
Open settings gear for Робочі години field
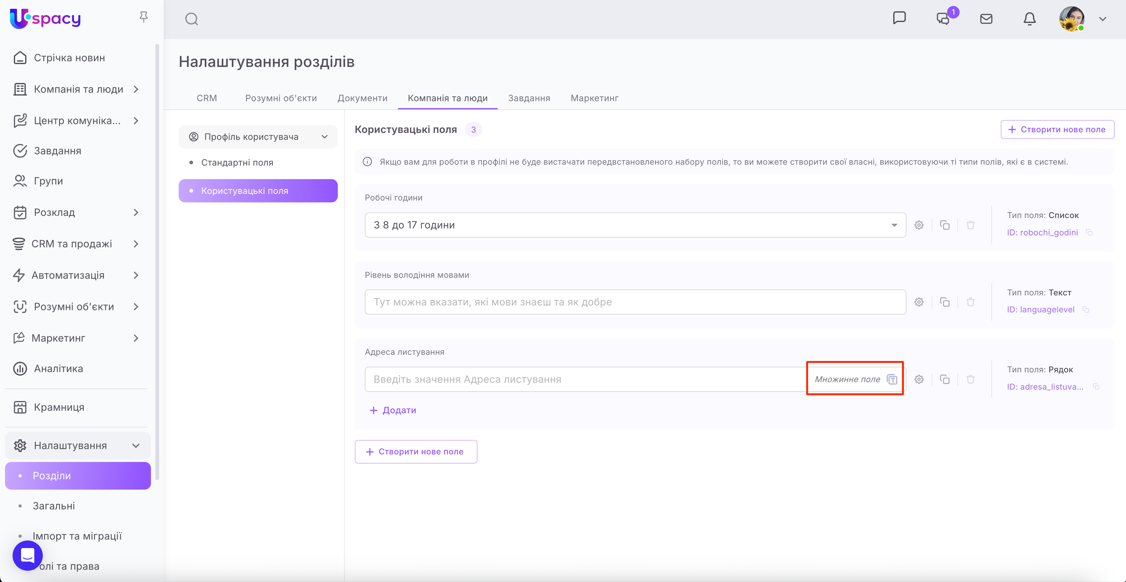pos(919,225)
